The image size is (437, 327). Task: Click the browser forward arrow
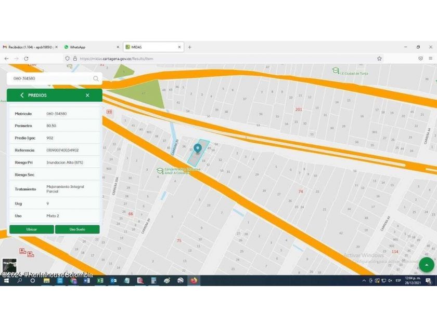tap(17, 59)
